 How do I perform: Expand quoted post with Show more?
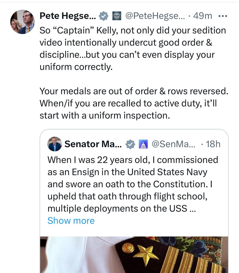71,221
